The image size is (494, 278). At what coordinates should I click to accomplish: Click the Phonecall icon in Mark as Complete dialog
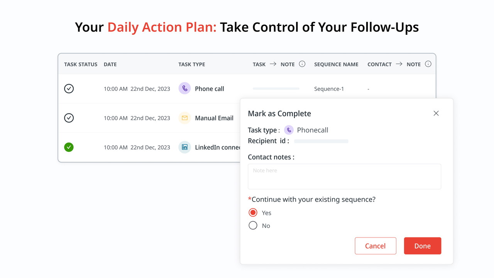(289, 130)
